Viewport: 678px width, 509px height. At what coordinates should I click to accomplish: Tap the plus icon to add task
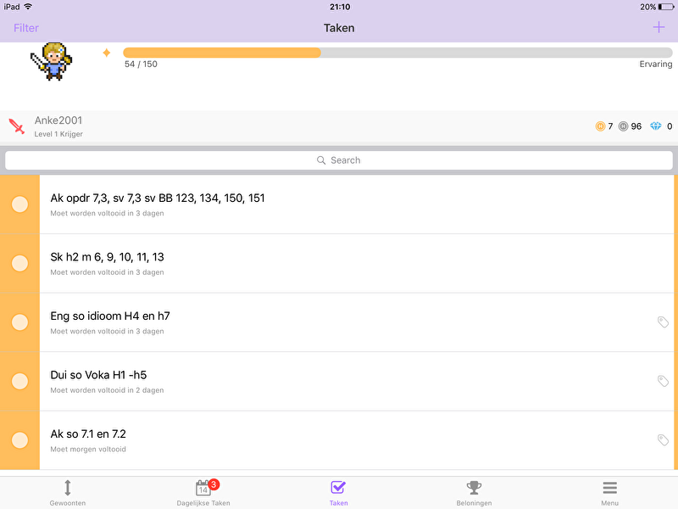pyautogui.click(x=659, y=27)
